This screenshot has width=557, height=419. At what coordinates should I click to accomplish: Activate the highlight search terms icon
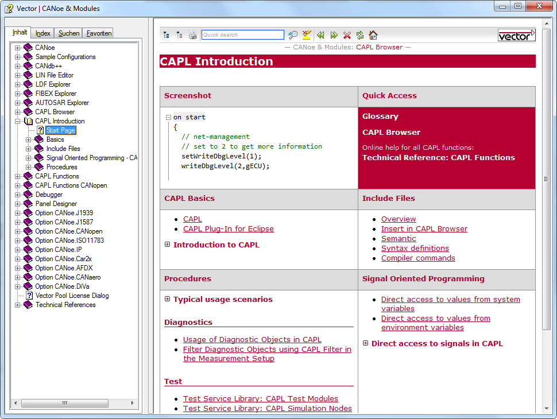[x=306, y=34]
